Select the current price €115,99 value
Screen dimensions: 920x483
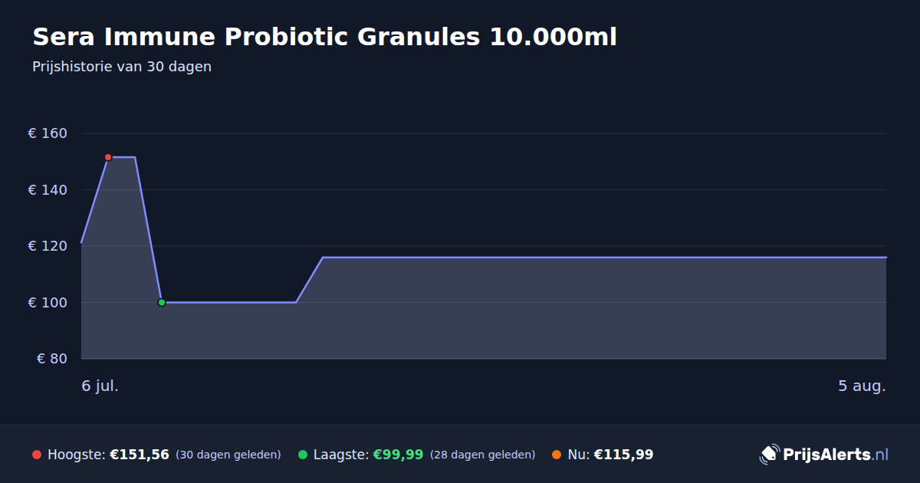(623, 455)
